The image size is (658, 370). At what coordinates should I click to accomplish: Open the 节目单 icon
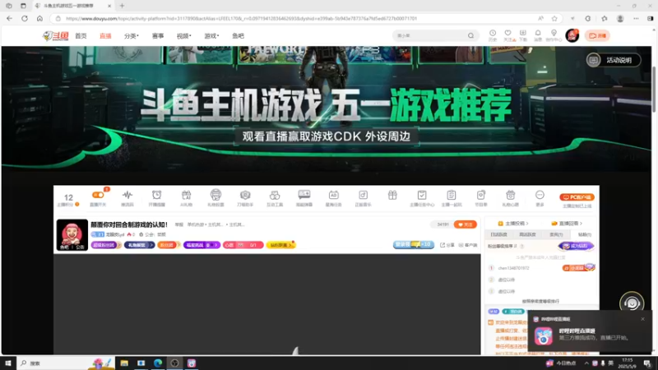481,195
